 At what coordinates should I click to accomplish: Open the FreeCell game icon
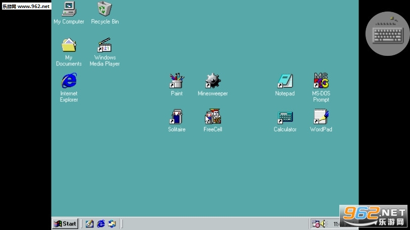213,117
